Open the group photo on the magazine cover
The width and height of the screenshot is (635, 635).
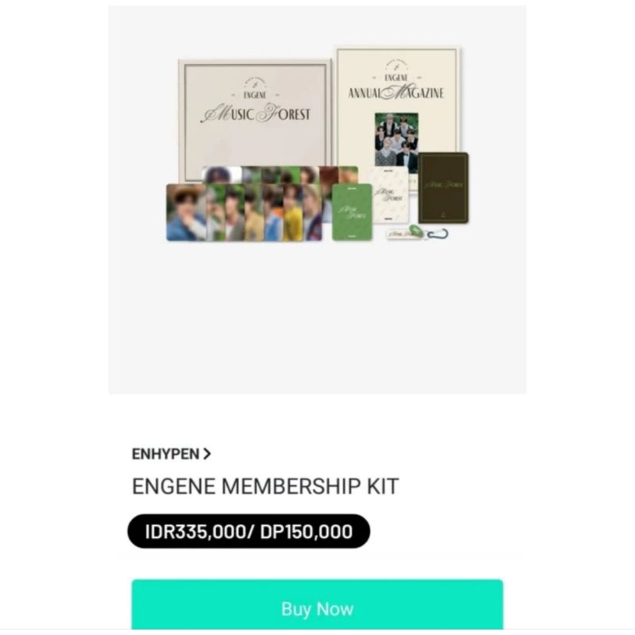pyautogui.click(x=396, y=140)
